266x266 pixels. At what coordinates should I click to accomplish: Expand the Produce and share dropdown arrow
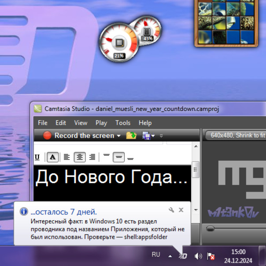tap(153, 136)
